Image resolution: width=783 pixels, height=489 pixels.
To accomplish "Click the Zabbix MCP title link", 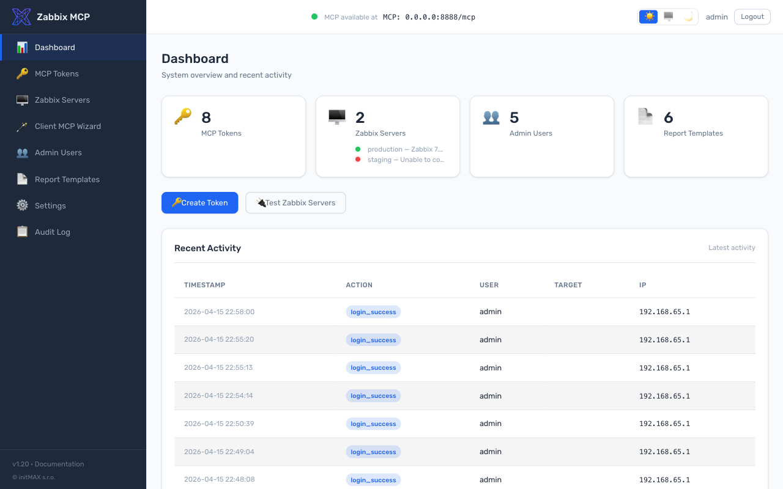I will point(63,17).
